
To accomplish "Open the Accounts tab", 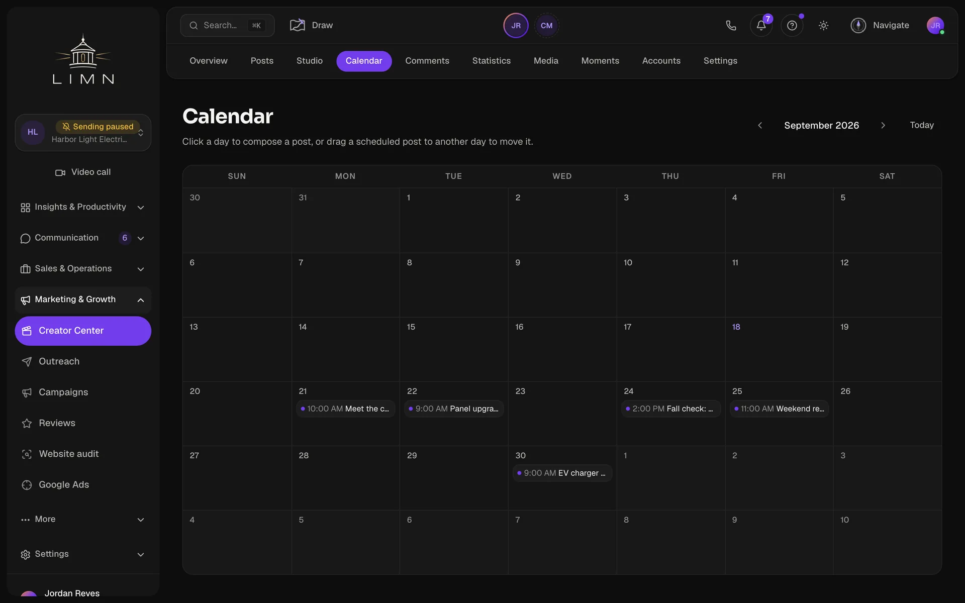I will [x=661, y=61].
